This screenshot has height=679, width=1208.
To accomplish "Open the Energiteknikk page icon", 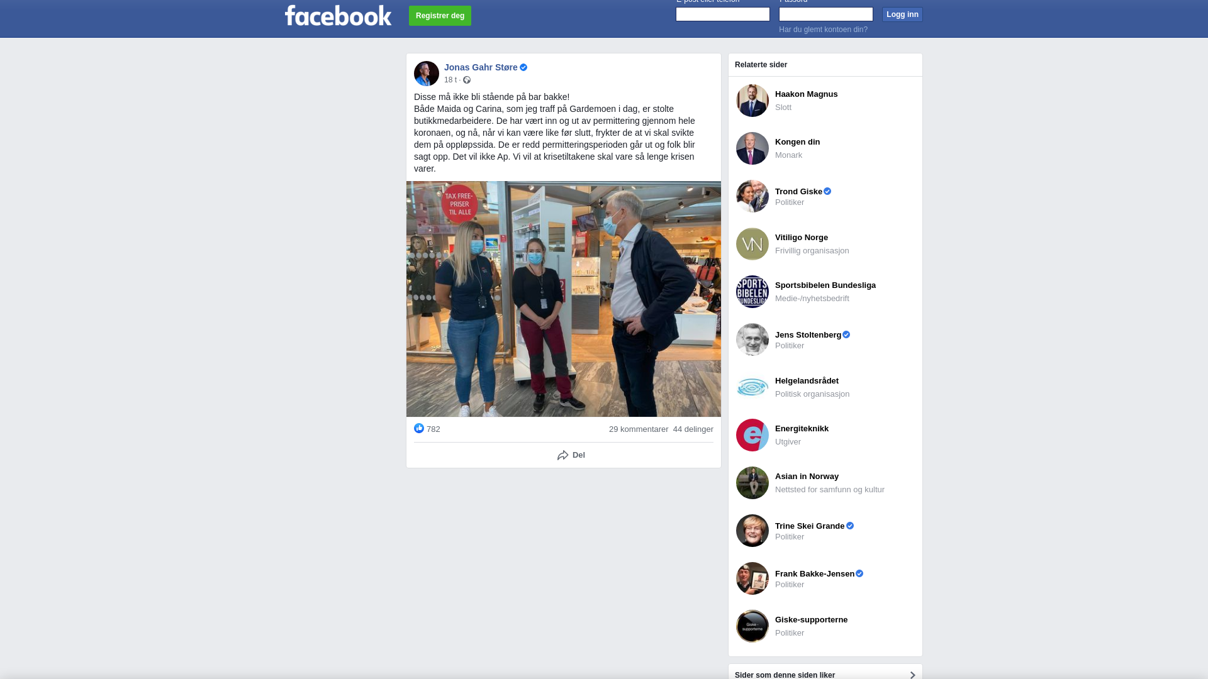I will pyautogui.click(x=752, y=435).
